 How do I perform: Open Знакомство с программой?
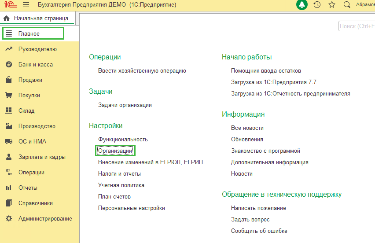pos(265,151)
